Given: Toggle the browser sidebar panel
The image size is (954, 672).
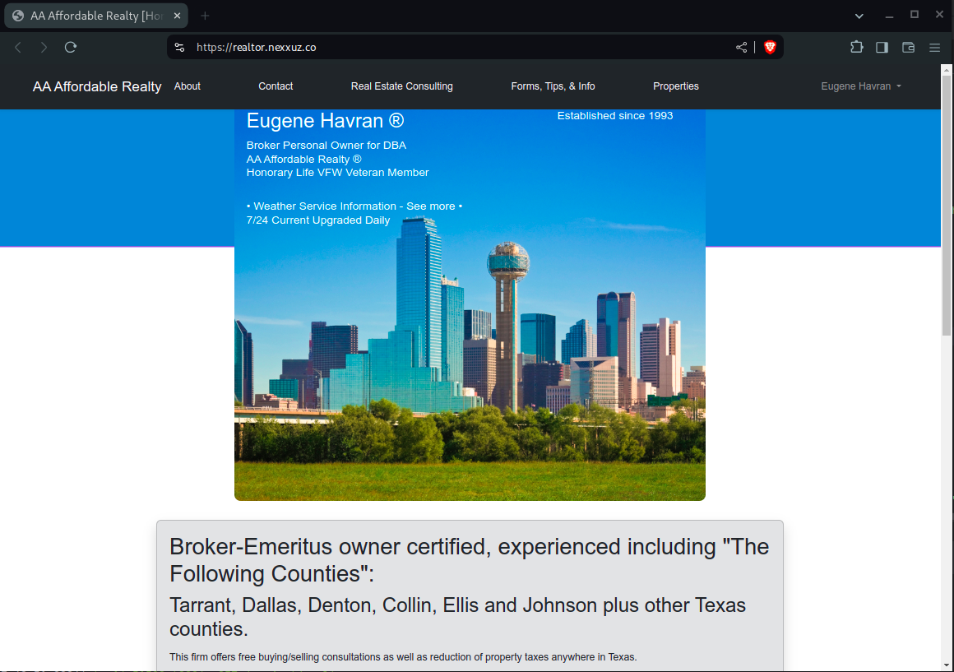Looking at the screenshot, I should [882, 48].
